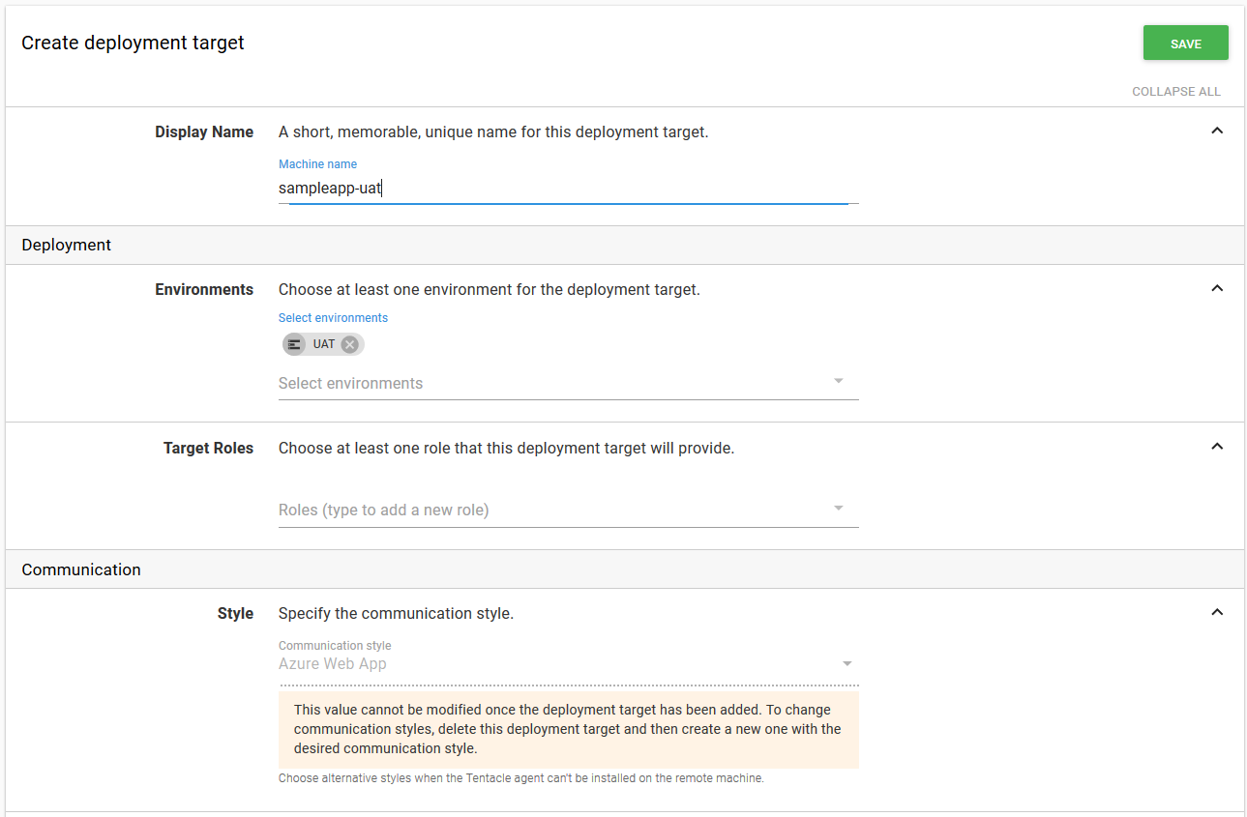The height and width of the screenshot is (817, 1247).
Task: Click the Display Name label
Action: (204, 132)
